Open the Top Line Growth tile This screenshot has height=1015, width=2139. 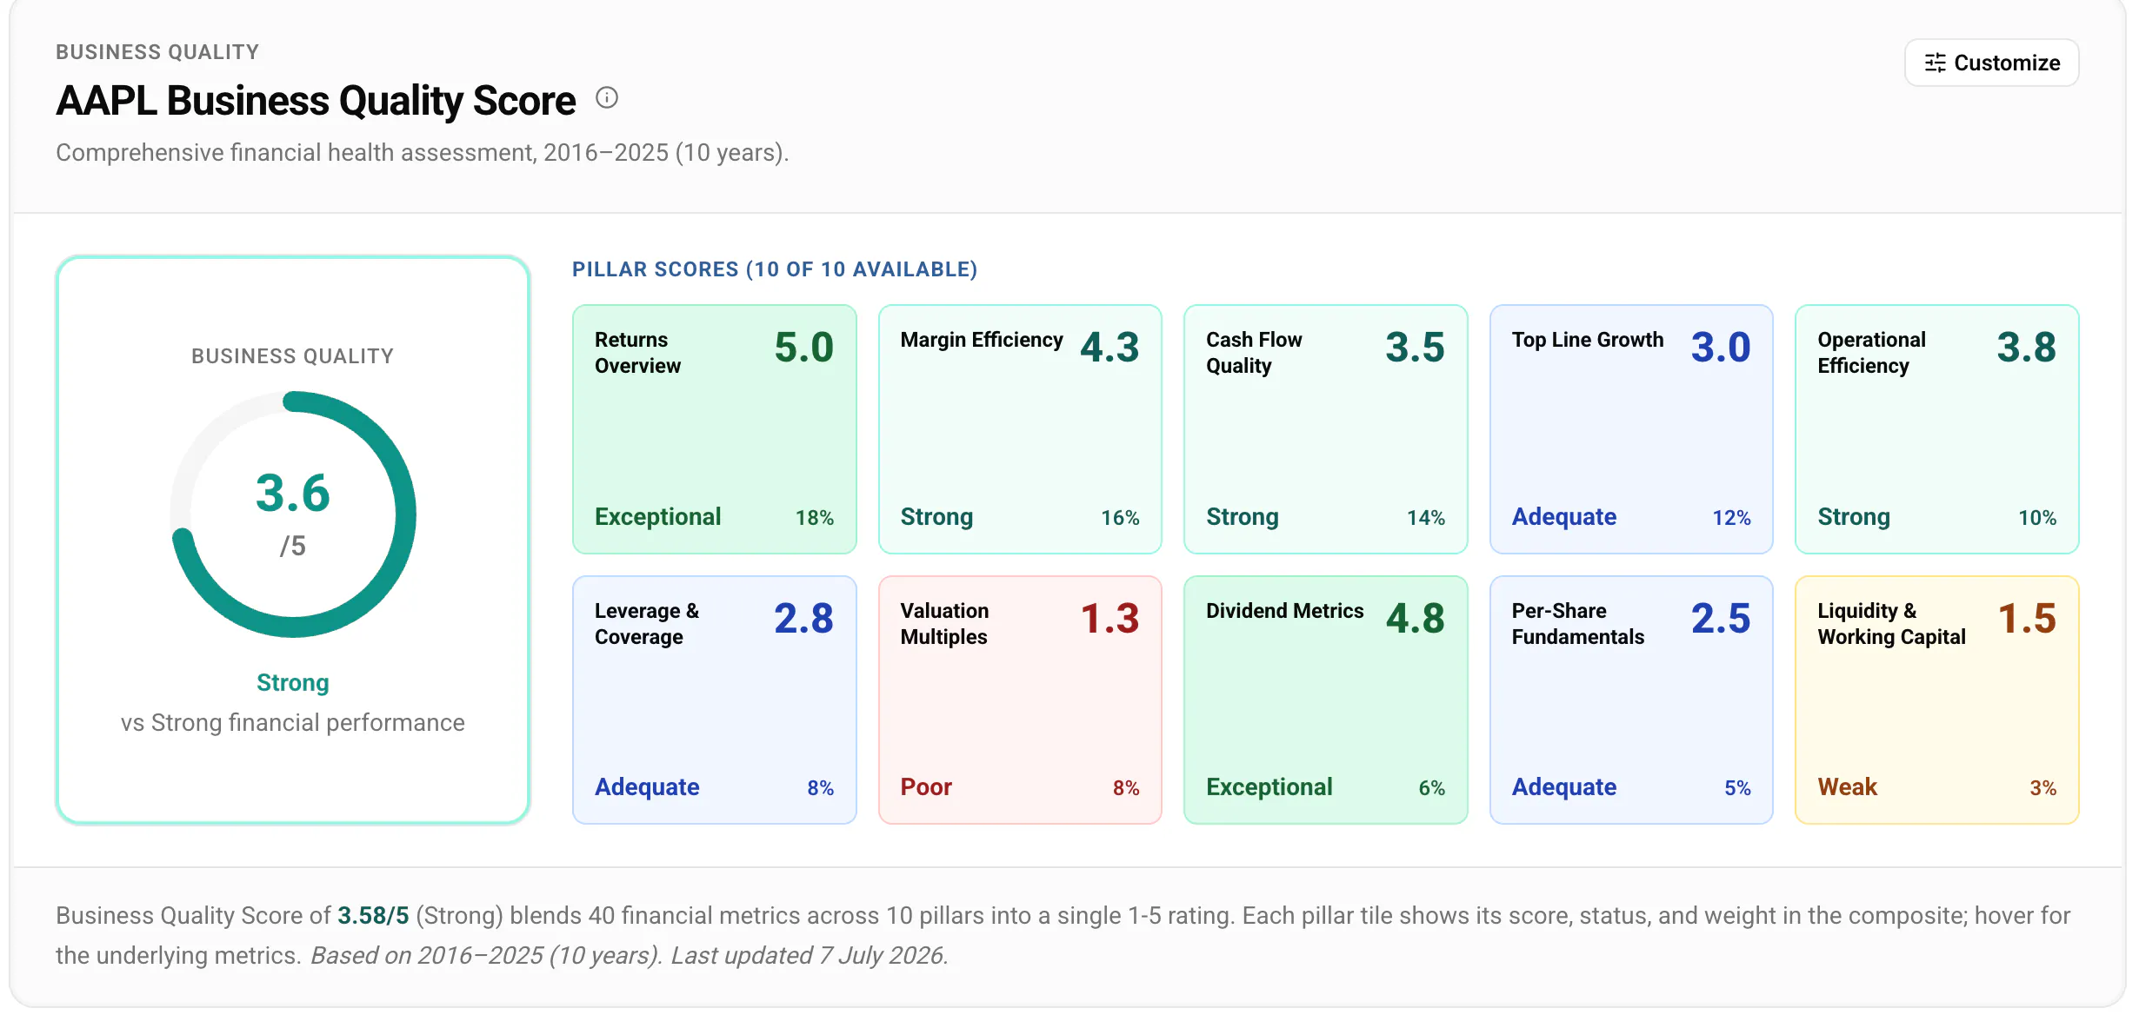tap(1631, 429)
